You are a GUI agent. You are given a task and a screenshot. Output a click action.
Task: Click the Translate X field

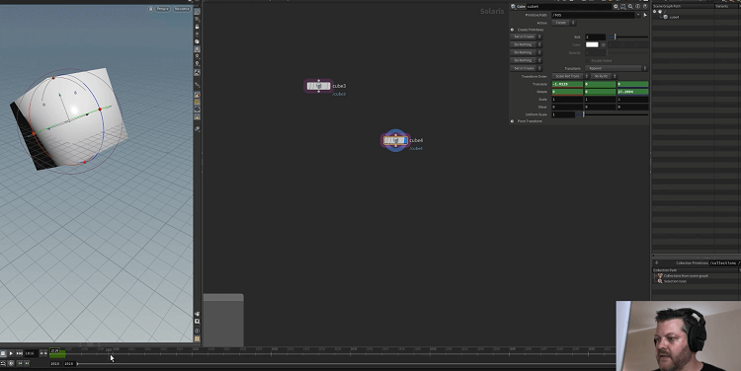click(567, 84)
